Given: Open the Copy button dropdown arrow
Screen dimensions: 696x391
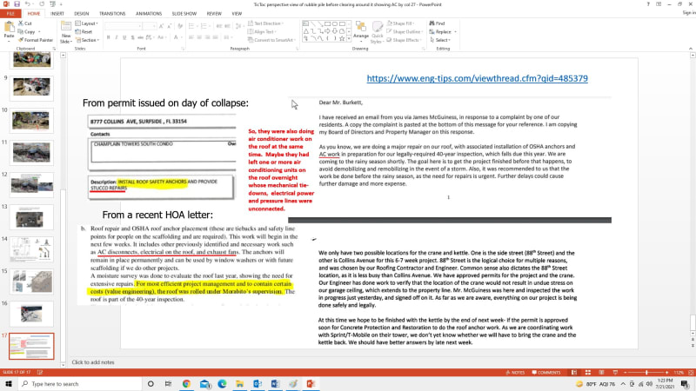Looking at the screenshot, I should point(39,31).
